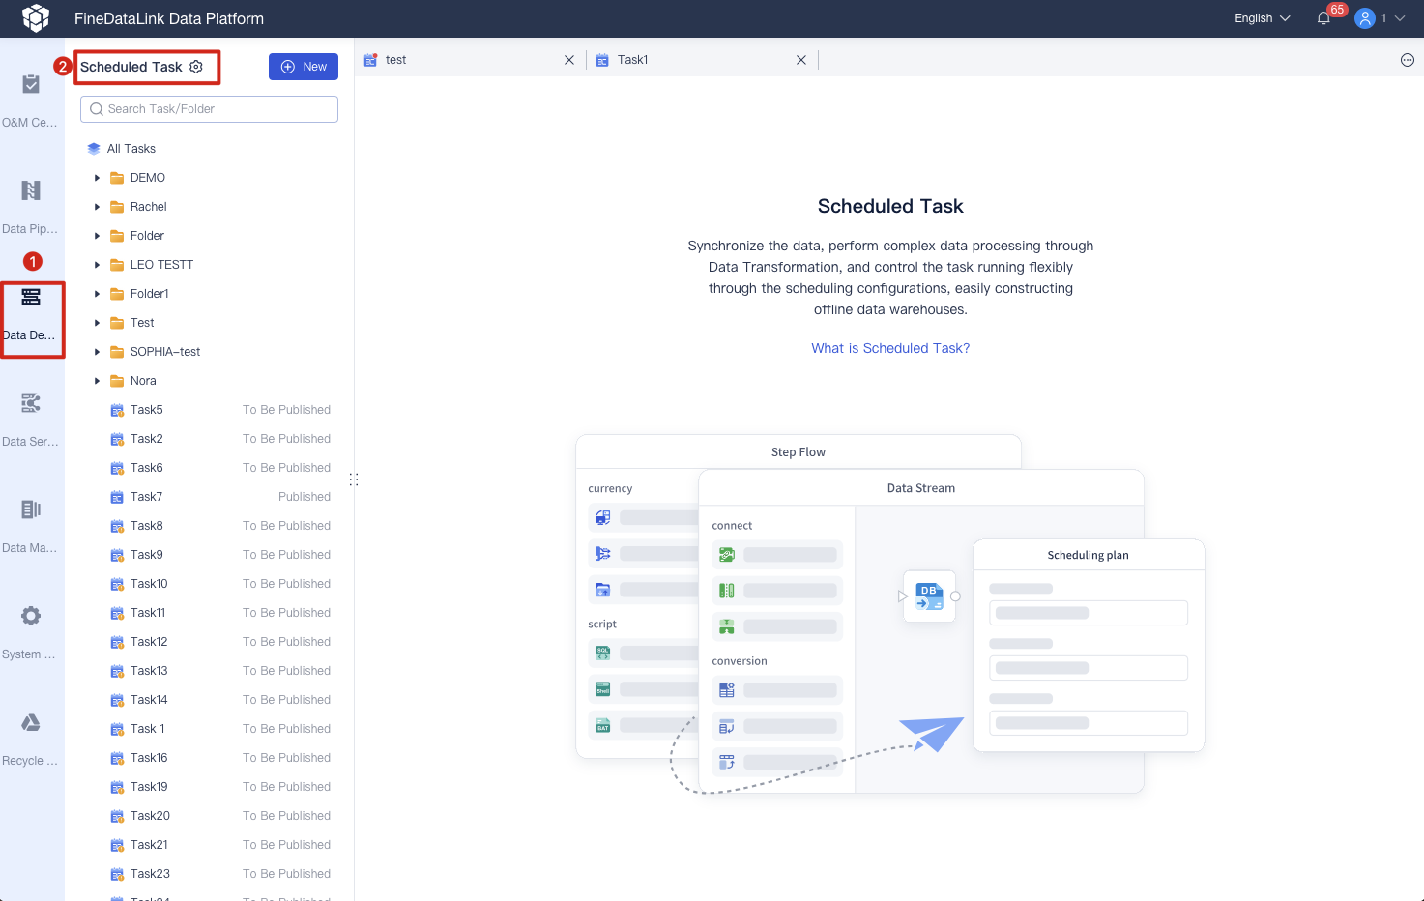Screen dimensions: 1424x901
Task: Click To Be Published status of Task9
Action: tap(286, 555)
